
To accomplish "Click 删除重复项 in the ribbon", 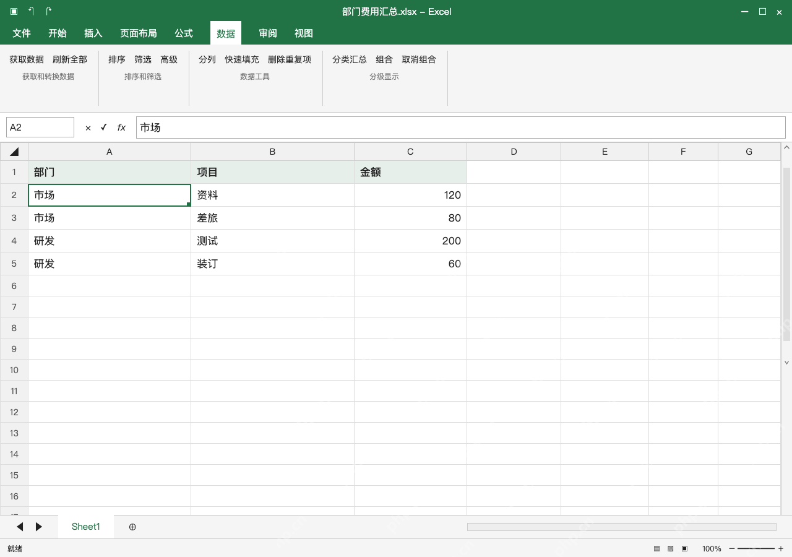I will click(290, 59).
